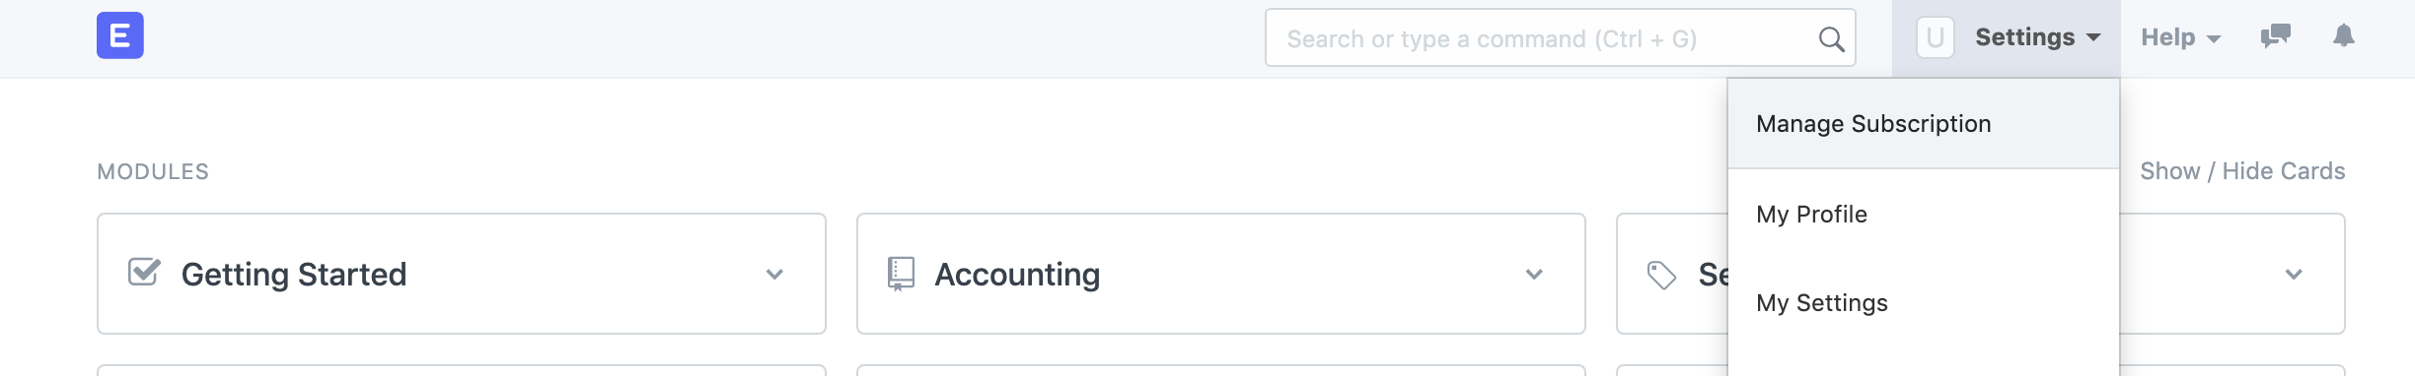2415x376 pixels.
Task: Open the Accounting module title
Action: coord(1017,275)
